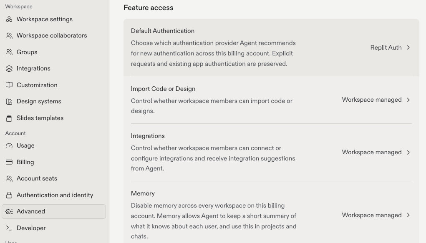Click the Default Authentication title
This screenshot has width=426, height=243.
[162, 31]
